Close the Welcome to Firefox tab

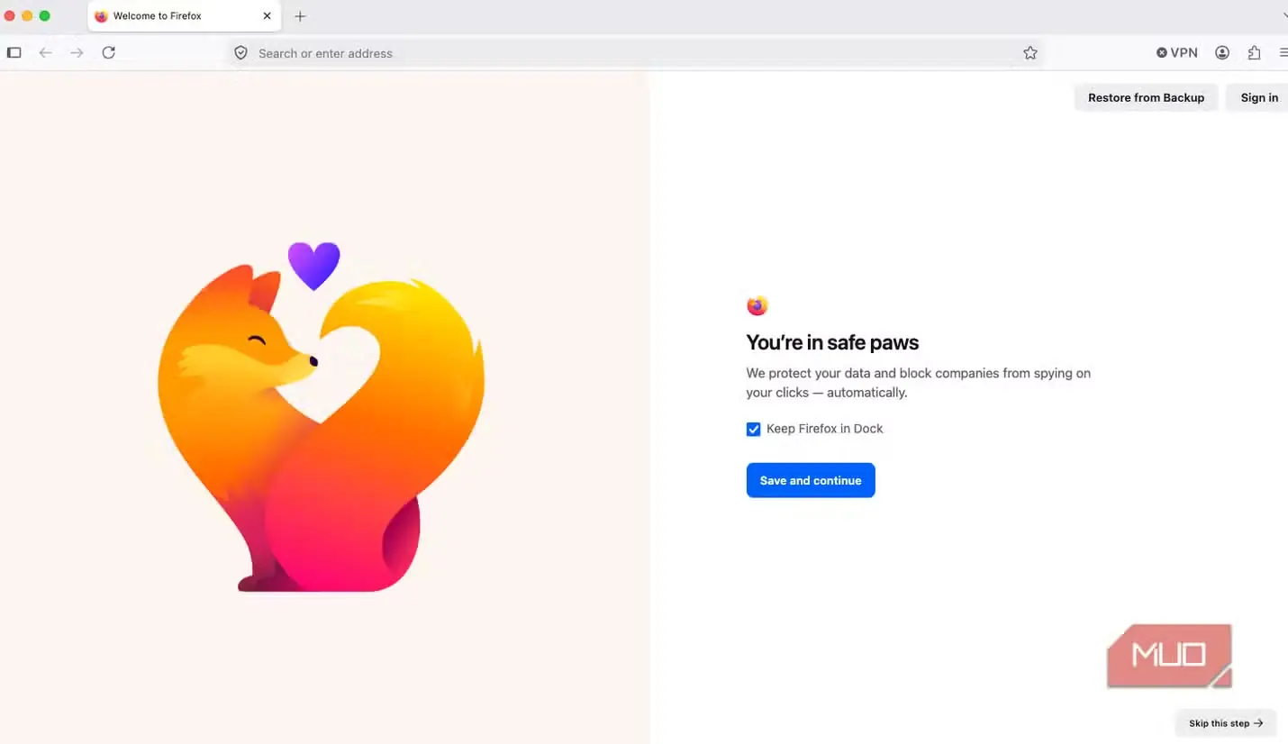[x=267, y=16]
